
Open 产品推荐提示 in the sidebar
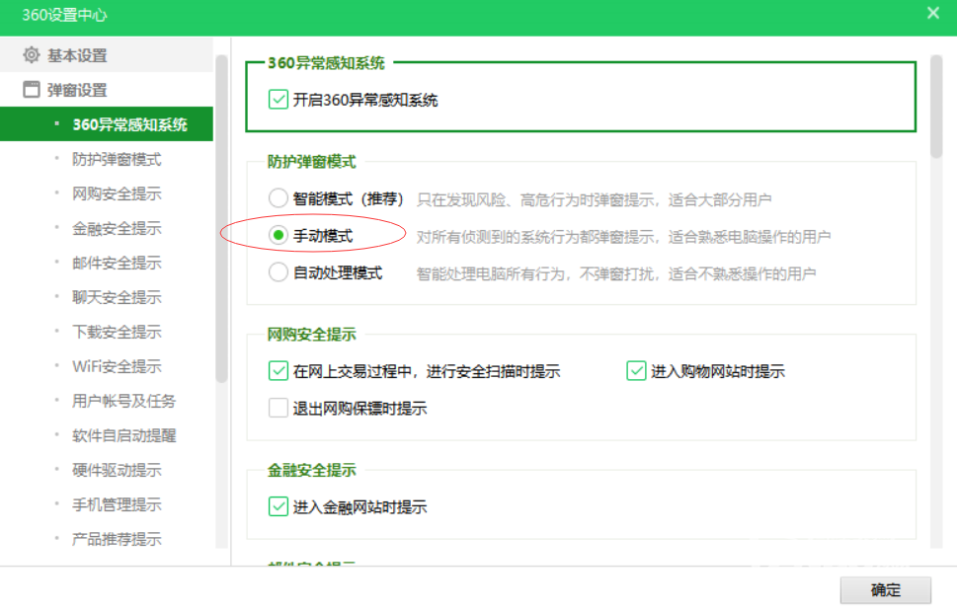pos(117,539)
